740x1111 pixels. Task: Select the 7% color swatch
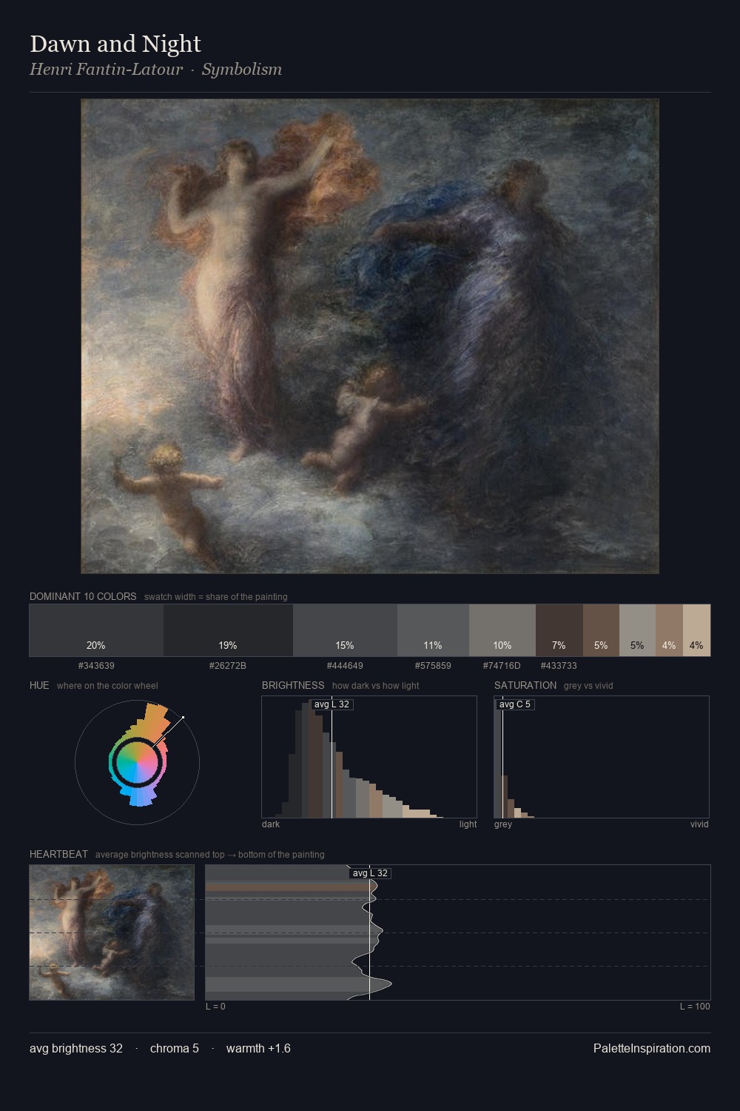559,630
